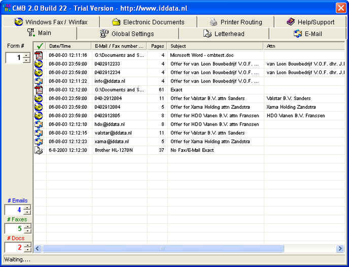The width and height of the screenshot is (349, 267).
Task: Click the printer icon for Brother HL-1270N row
Action: 39,150
